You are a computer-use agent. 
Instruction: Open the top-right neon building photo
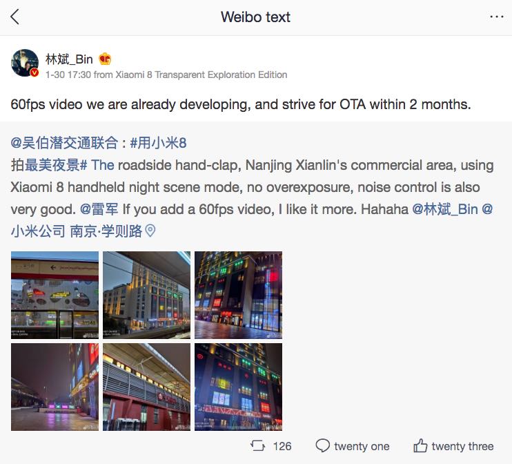coord(238,295)
